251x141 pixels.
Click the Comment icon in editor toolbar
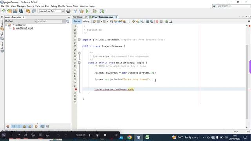coord(167,22)
